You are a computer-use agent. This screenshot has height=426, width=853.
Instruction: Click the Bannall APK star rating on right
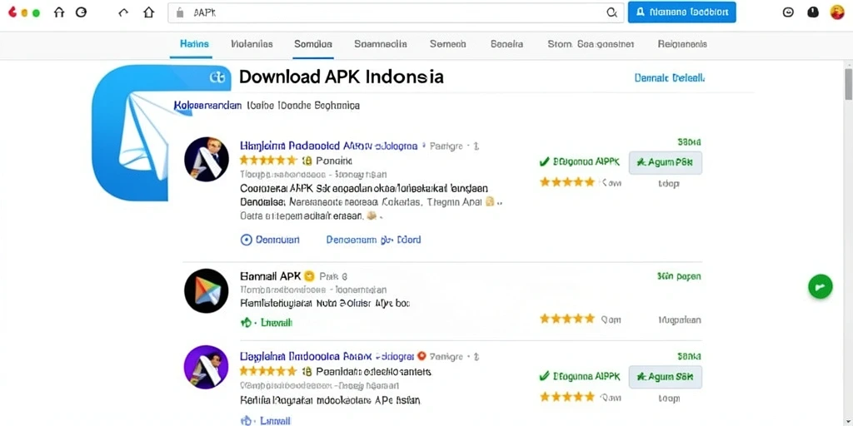[x=566, y=319]
